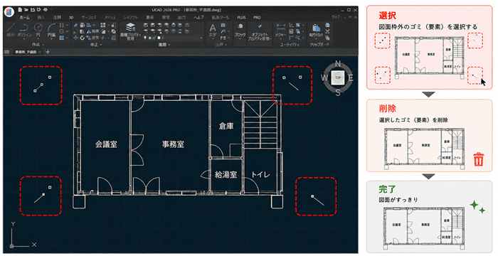Viewport: 498px width, 256px height.
Task: Click the pink eraser delete icon
Action: (75, 25)
